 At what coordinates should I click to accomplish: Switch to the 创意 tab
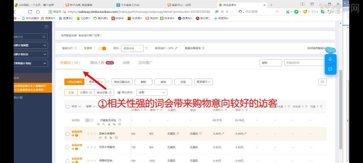coord(126,63)
